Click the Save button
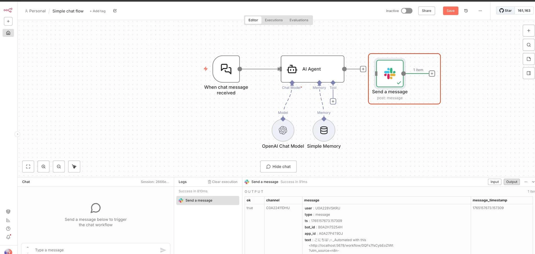535x254 pixels. pos(450,11)
